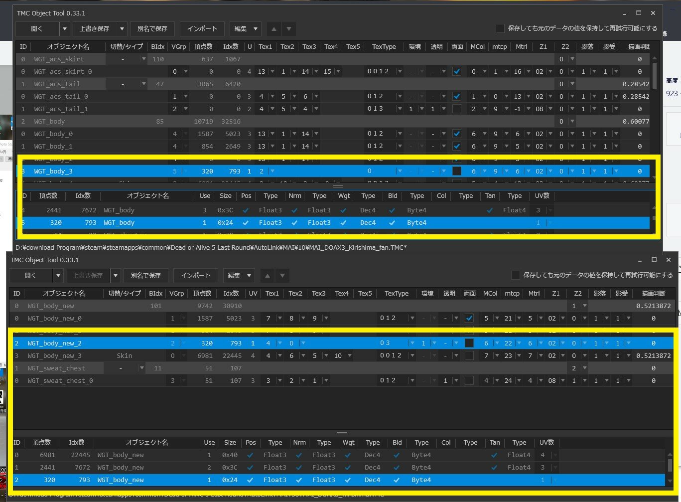Check 両面 for WGT_sweat_chest_0

469,381
